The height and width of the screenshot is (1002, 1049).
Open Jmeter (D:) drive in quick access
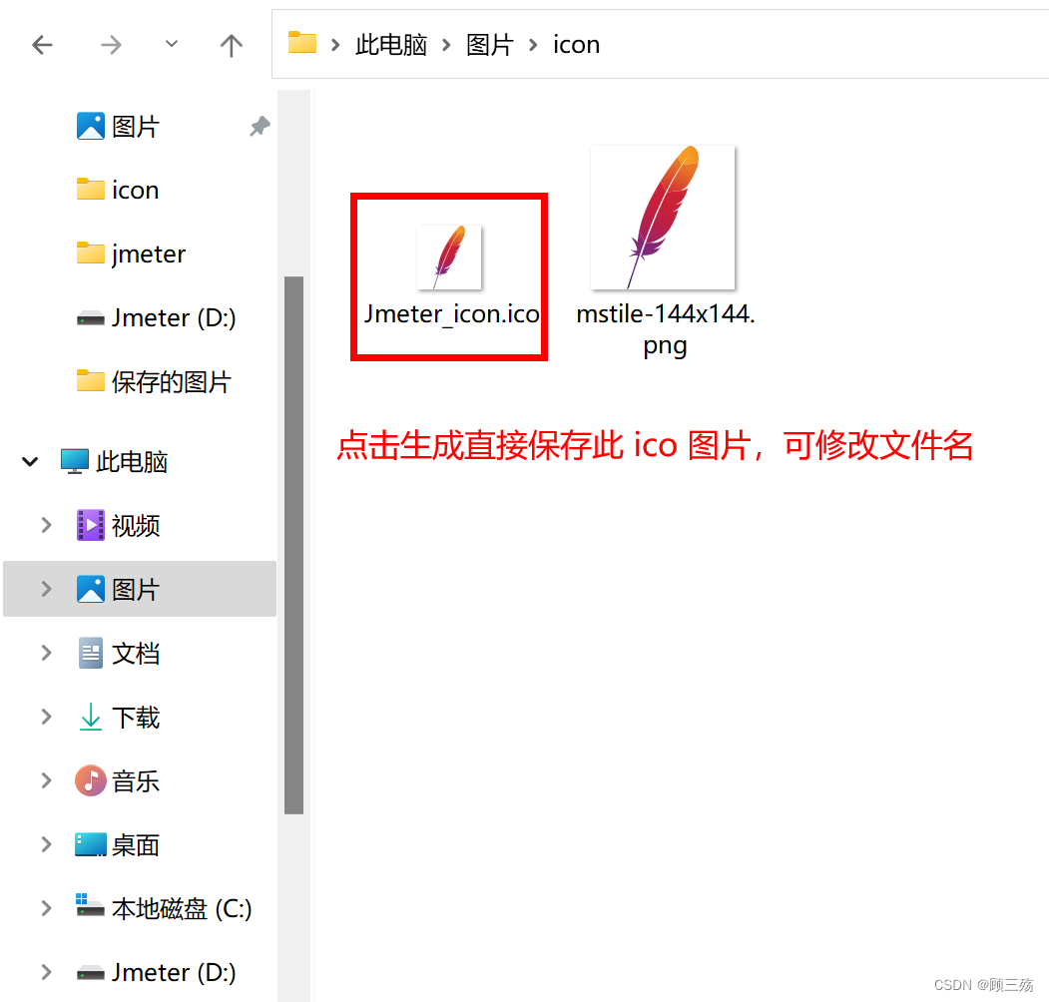pyautogui.click(x=157, y=317)
